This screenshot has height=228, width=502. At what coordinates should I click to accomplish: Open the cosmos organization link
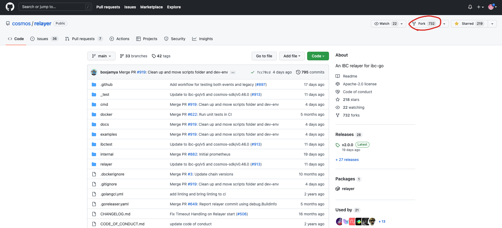21,23
